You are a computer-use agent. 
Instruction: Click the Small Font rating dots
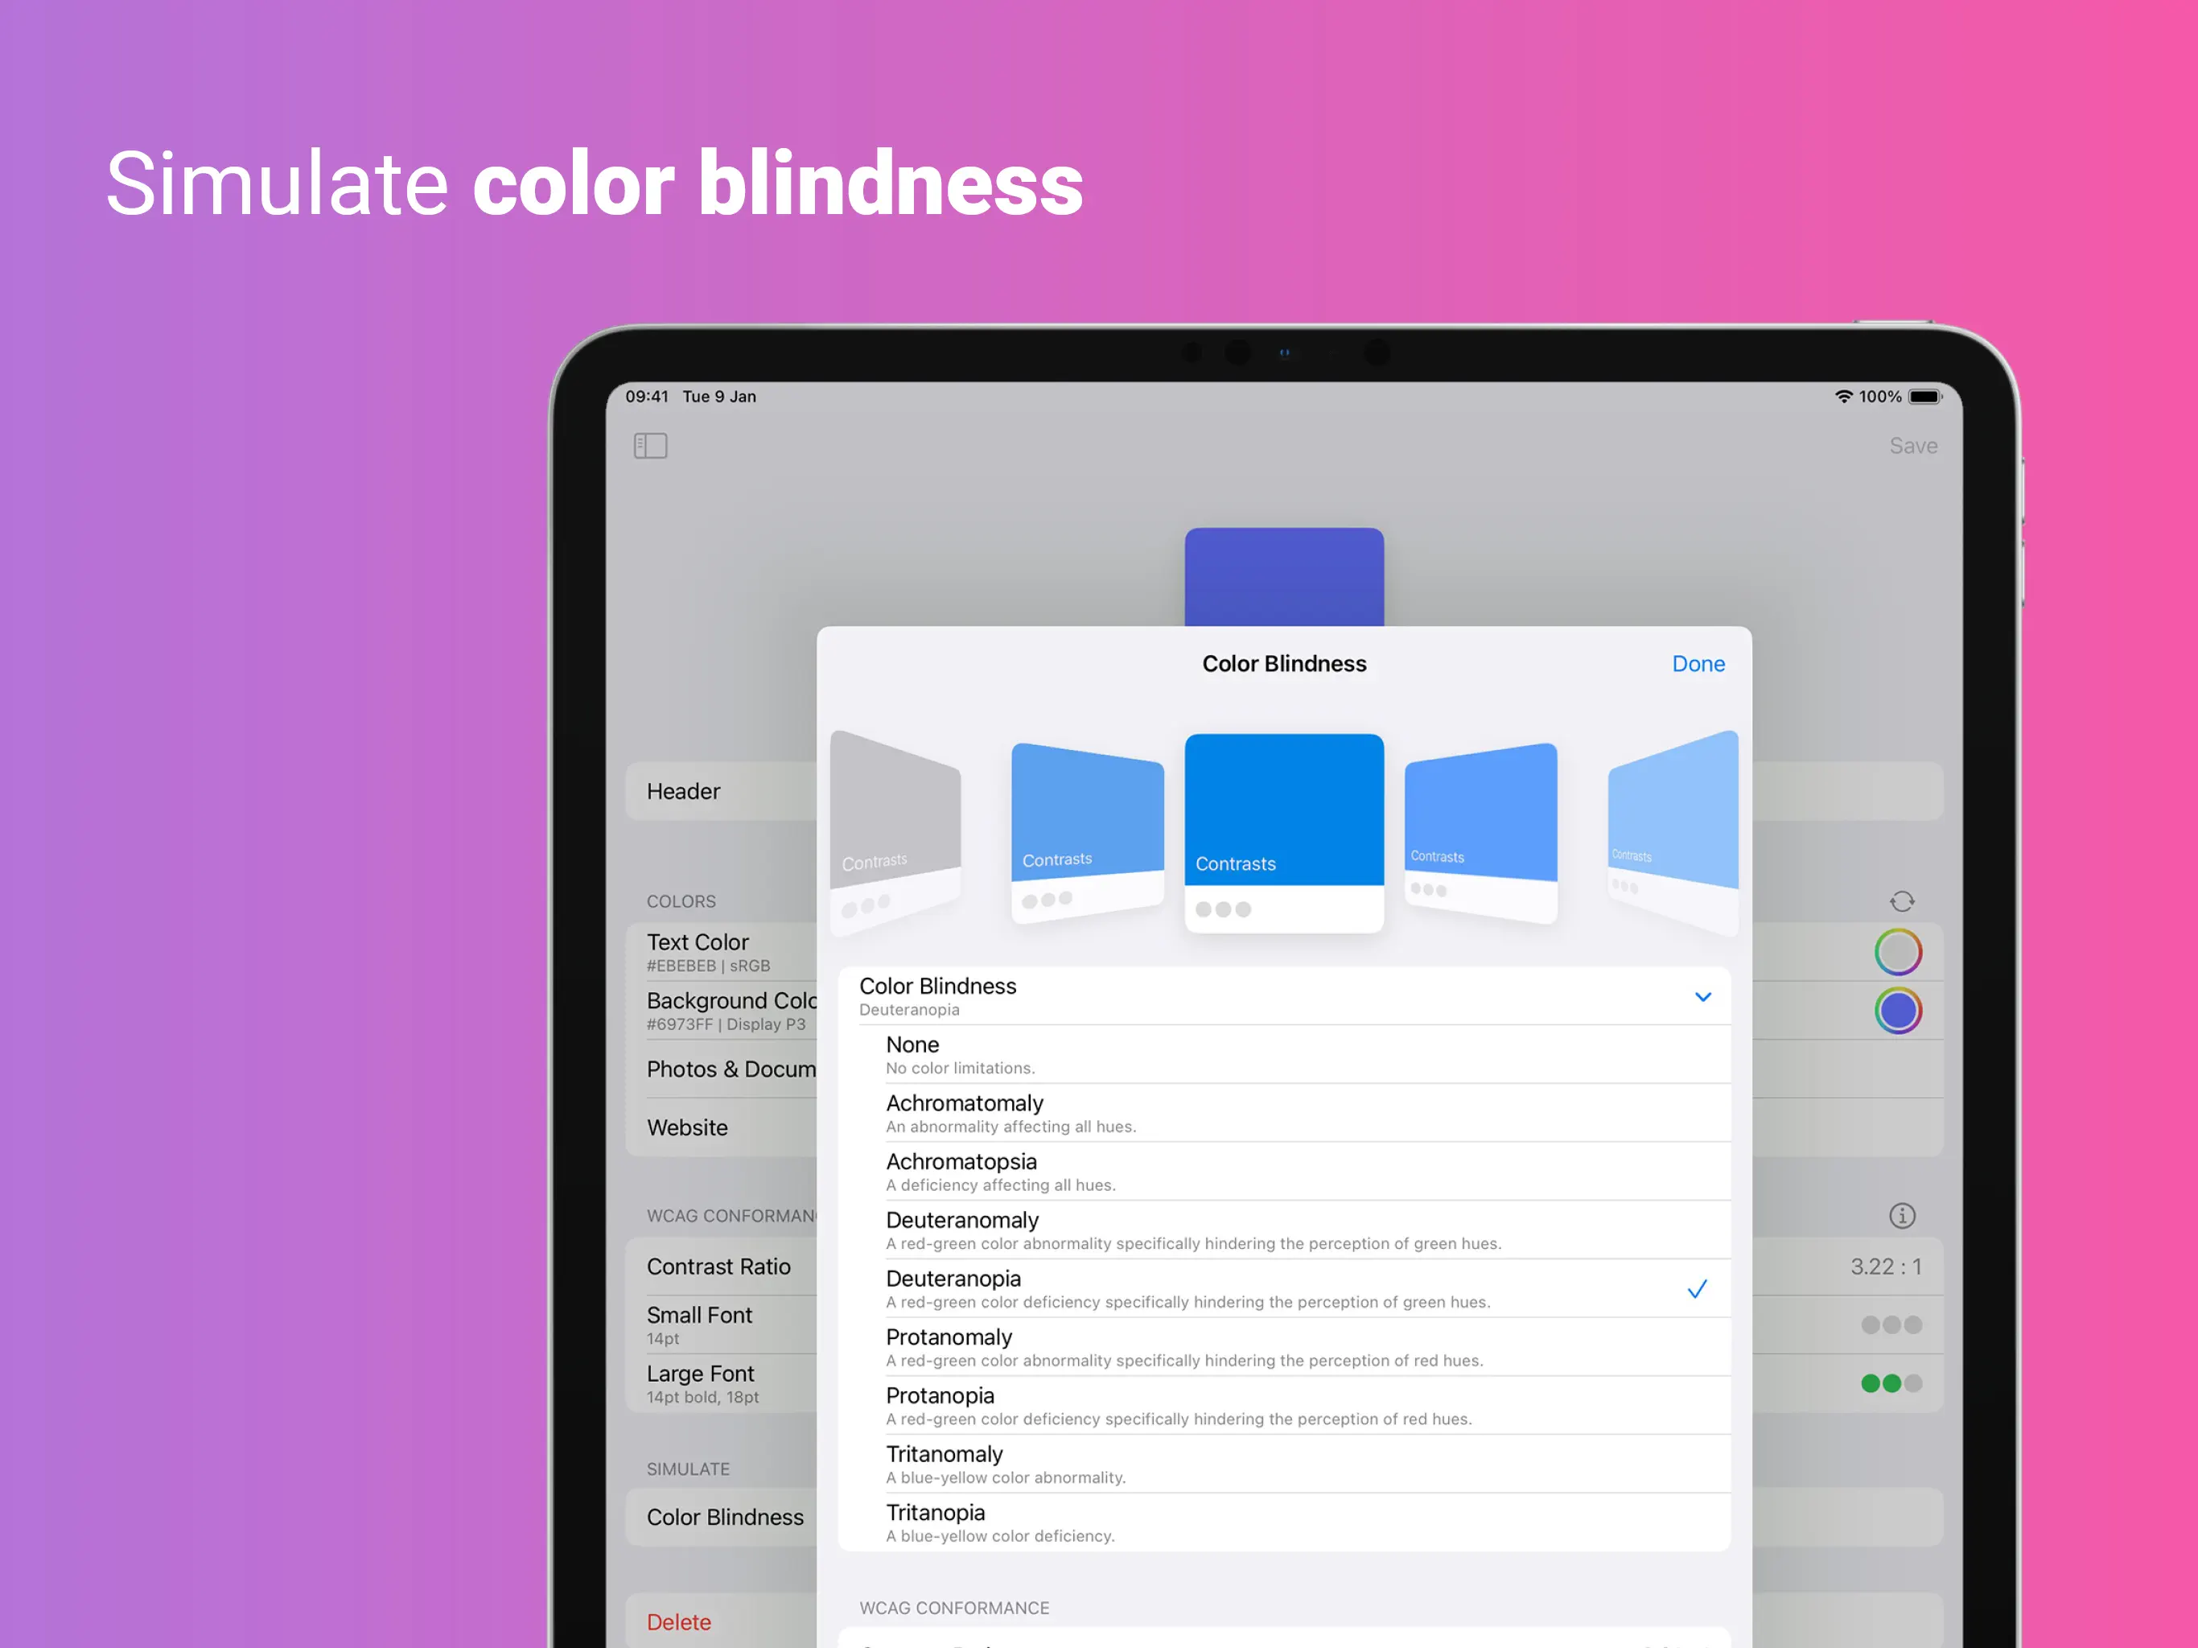(1891, 1324)
